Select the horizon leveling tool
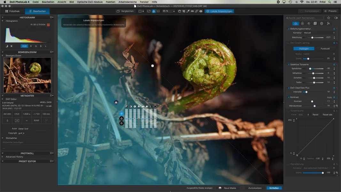 click(192, 11)
